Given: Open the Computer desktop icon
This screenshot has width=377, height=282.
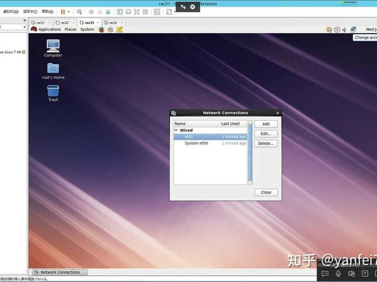Looking at the screenshot, I should (53, 48).
